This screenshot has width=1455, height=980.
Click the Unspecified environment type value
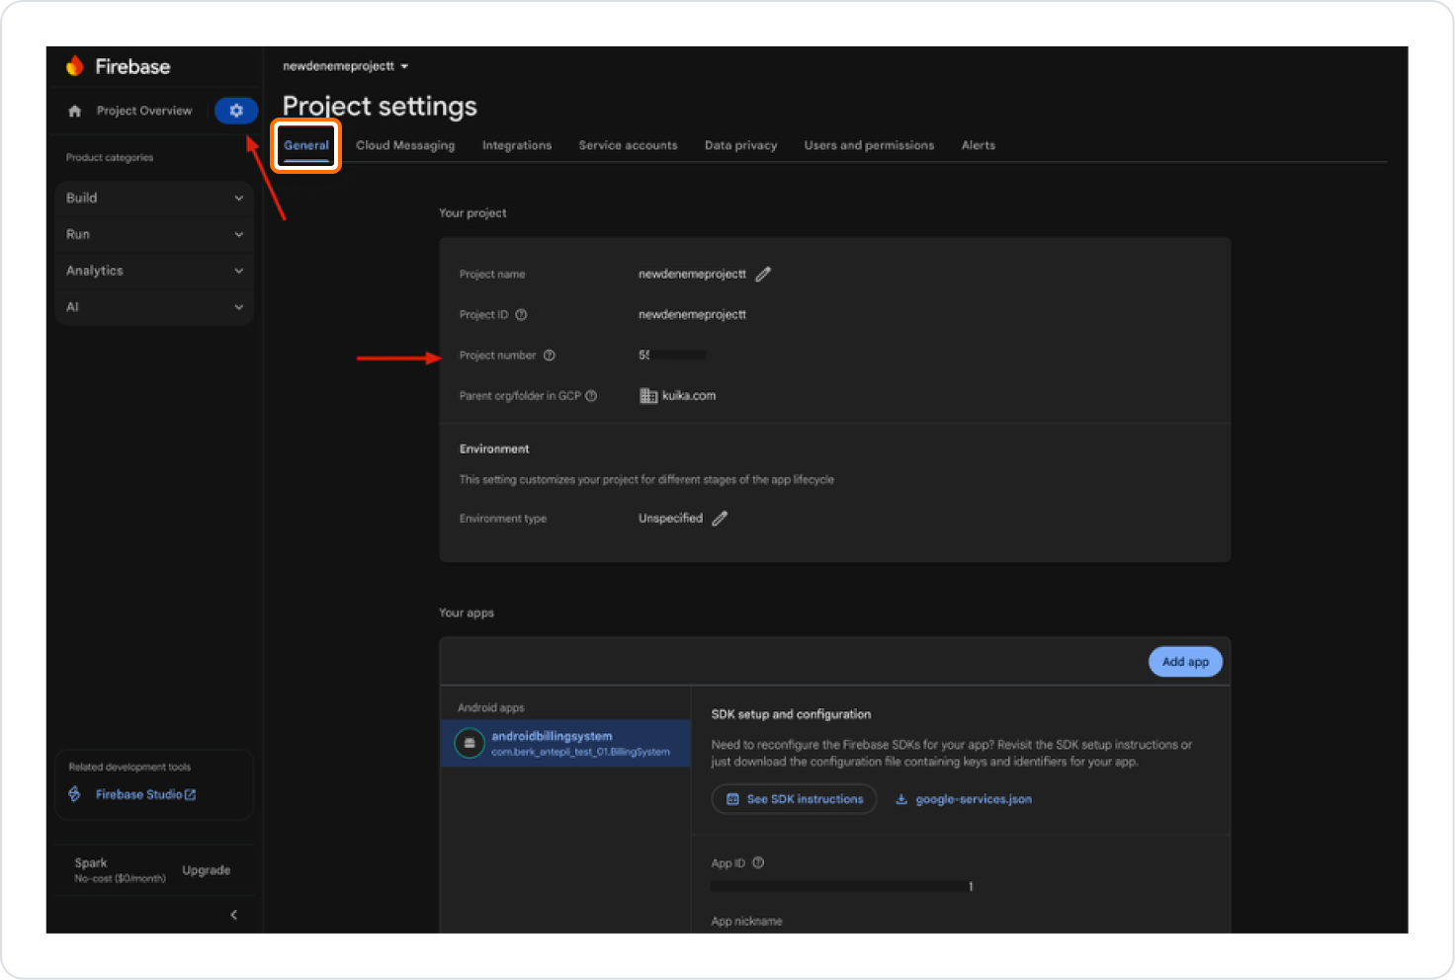[x=670, y=519]
